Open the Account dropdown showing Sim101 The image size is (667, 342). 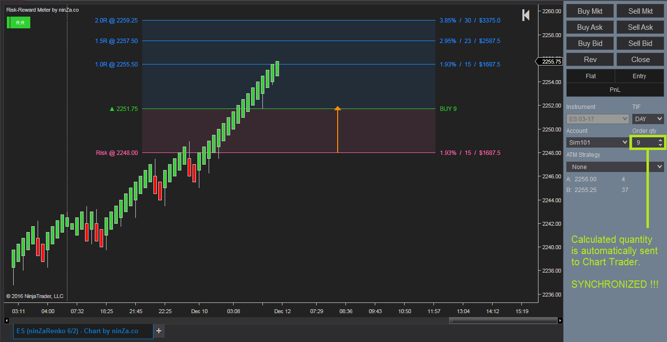click(x=597, y=142)
